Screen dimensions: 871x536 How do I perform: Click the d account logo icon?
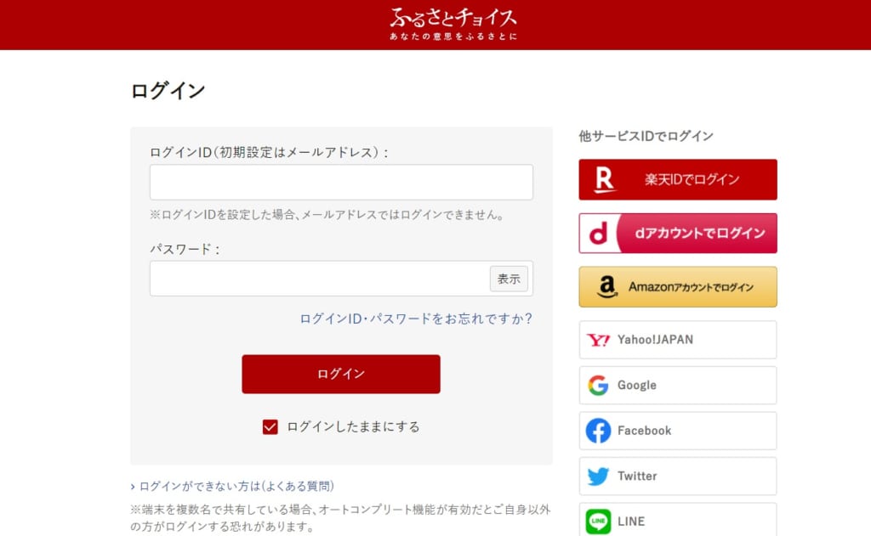(598, 234)
